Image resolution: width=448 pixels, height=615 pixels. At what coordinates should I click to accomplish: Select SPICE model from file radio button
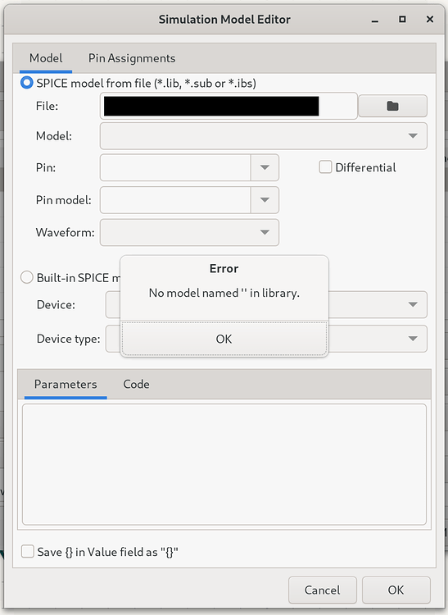click(27, 83)
